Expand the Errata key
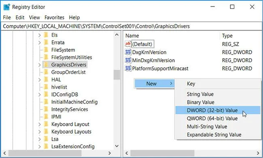This screenshot has width=263, height=158. click(x=39, y=42)
